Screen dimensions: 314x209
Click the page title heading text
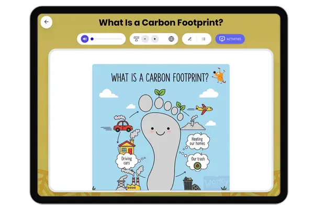pos(157,22)
